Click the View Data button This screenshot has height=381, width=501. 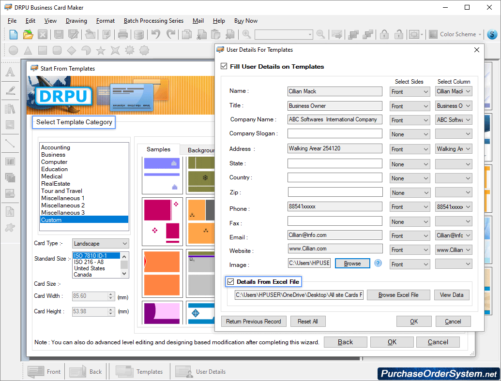point(452,295)
